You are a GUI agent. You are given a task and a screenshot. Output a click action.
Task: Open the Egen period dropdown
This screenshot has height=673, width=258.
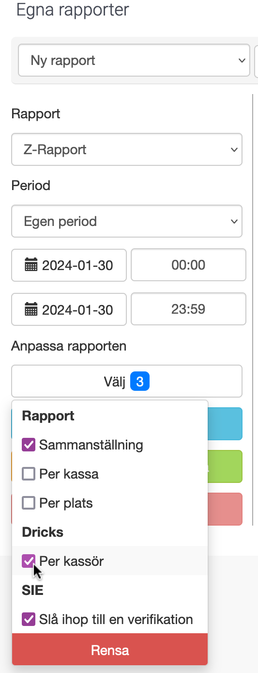pyautogui.click(x=127, y=222)
